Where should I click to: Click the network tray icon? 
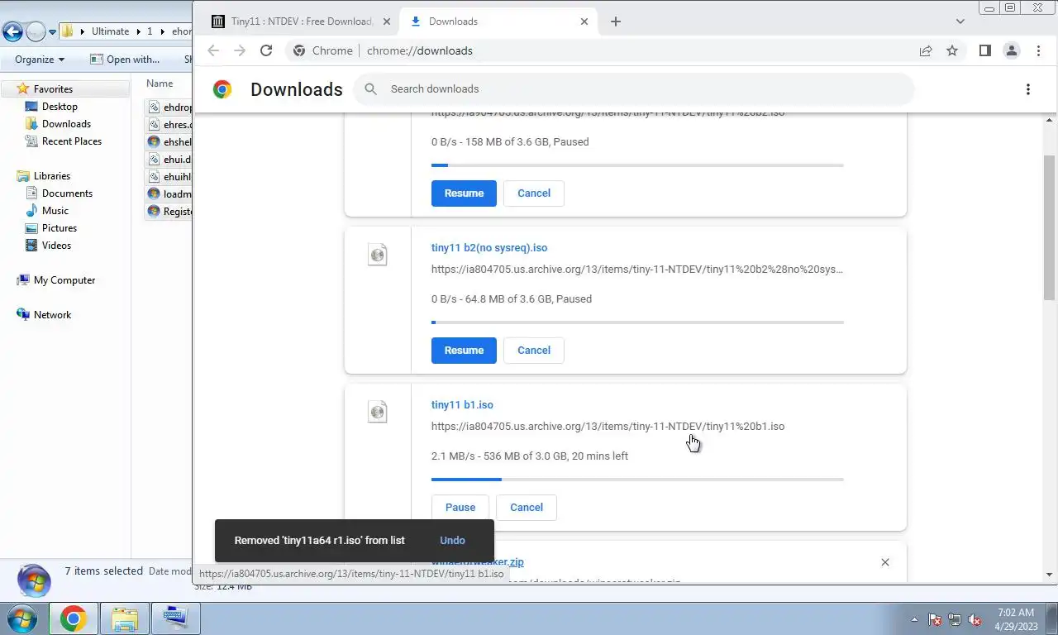[955, 619]
